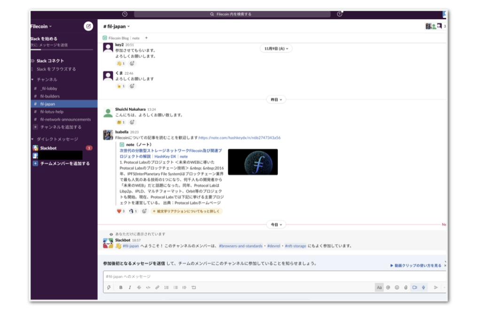Click the 絵文字リアクションについてもっと詳しく tip
The height and width of the screenshot is (310, 481).
click(186, 211)
